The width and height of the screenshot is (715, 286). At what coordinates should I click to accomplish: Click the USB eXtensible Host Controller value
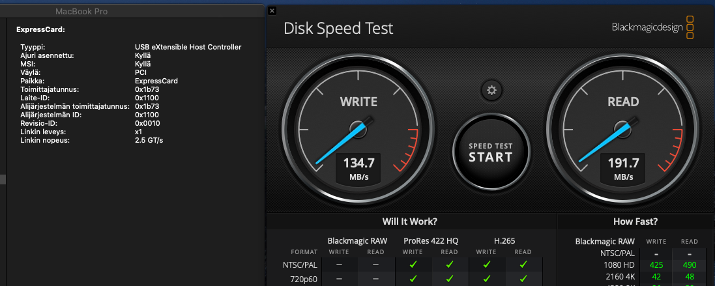pyautogui.click(x=188, y=47)
